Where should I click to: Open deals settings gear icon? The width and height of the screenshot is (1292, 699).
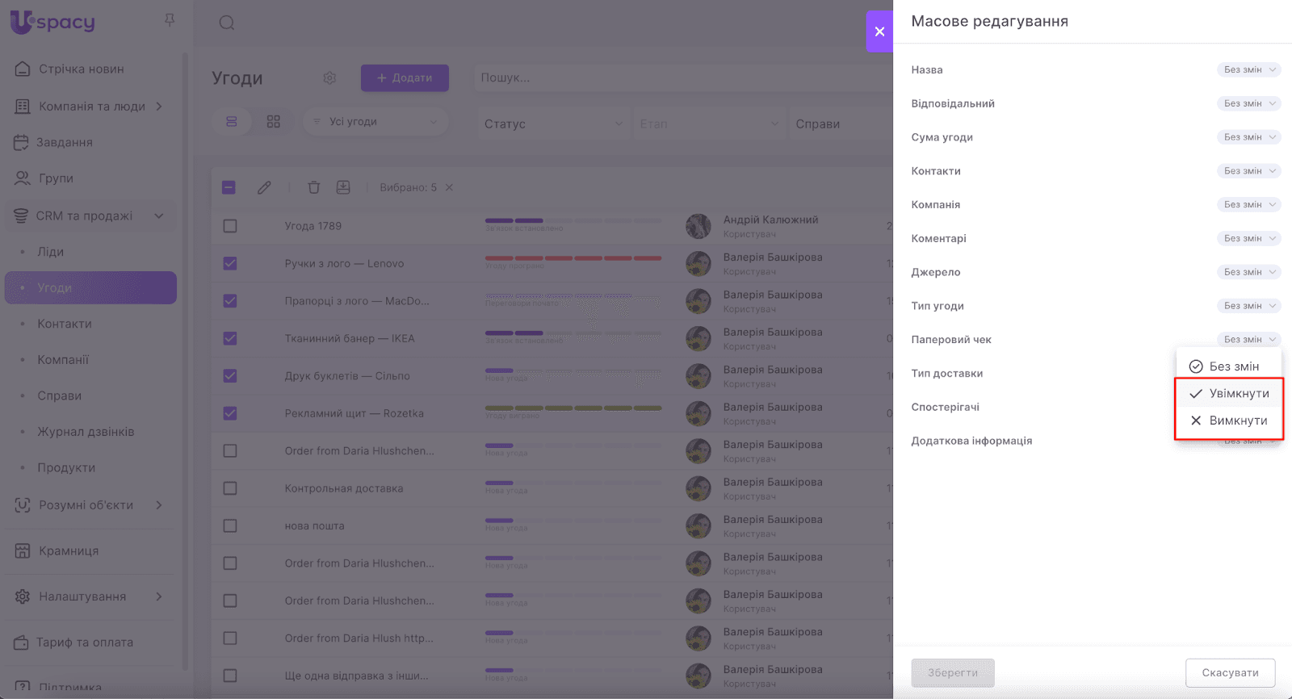[x=329, y=78]
